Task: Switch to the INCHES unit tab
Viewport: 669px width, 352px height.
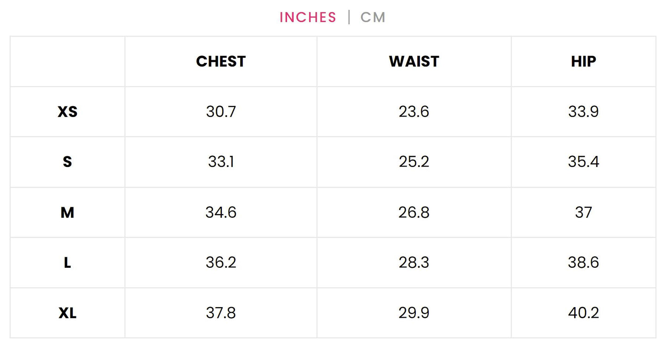Action: (308, 18)
